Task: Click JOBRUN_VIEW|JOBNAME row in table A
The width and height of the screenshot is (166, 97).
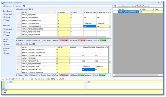Action: (62, 18)
